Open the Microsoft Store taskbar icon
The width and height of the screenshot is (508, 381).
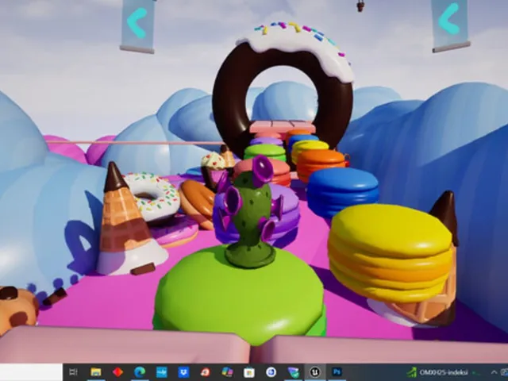point(249,372)
